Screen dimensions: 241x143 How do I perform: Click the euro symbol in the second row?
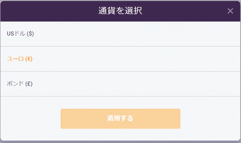tap(29, 58)
